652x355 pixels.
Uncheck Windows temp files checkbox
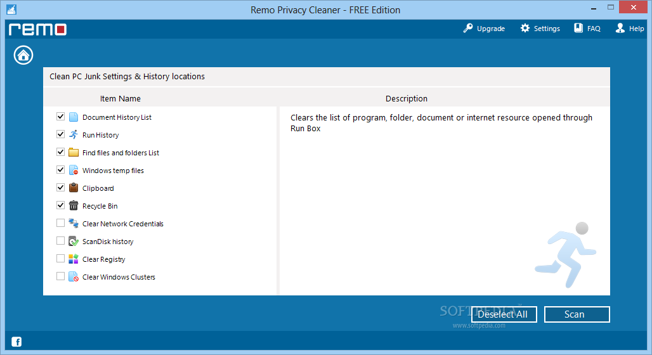click(x=60, y=170)
